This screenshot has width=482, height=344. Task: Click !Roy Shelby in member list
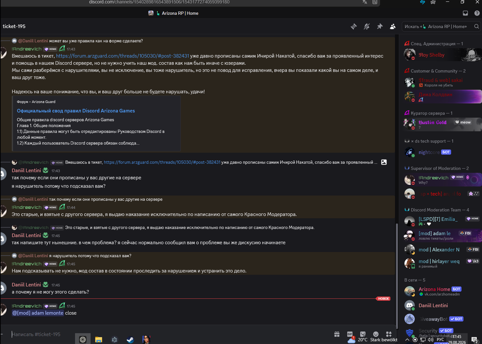tap(442, 55)
